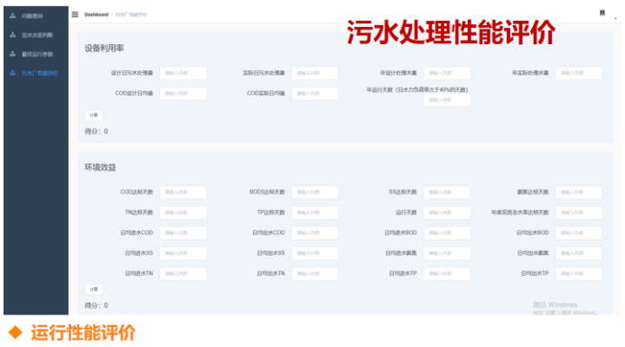Expand the dropdown caret beside the avatar
Image resolution: width=625 pixels, height=347 pixels.
click(x=615, y=18)
